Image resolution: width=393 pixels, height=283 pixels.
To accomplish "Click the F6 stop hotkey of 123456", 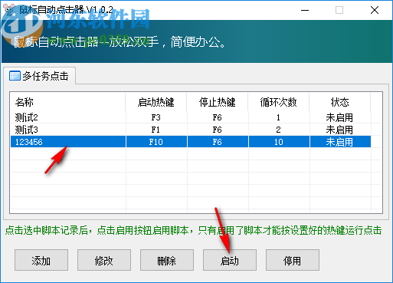I will 218,142.
